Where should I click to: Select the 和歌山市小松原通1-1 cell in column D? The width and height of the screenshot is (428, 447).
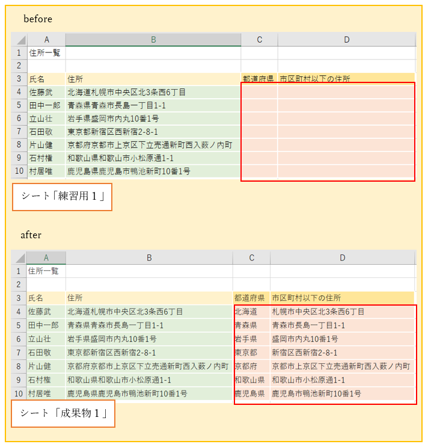pyautogui.click(x=342, y=380)
